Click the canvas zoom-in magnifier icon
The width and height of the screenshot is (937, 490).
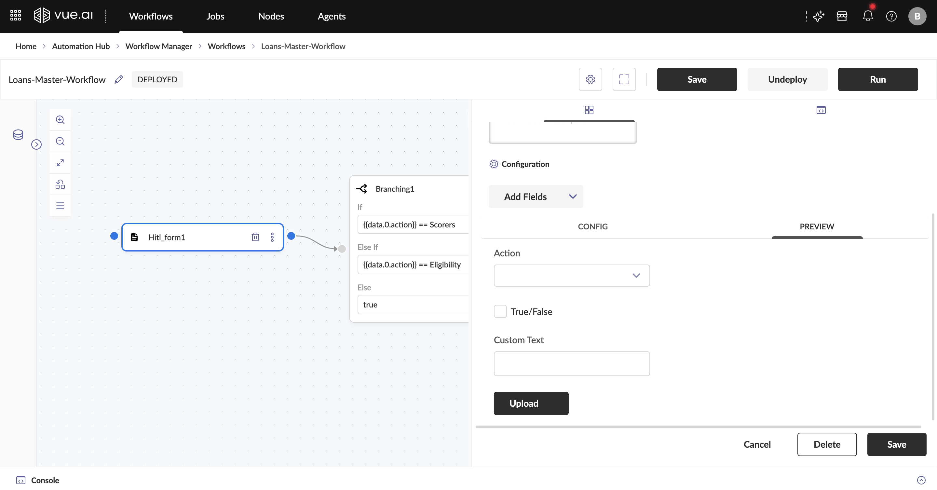click(60, 120)
